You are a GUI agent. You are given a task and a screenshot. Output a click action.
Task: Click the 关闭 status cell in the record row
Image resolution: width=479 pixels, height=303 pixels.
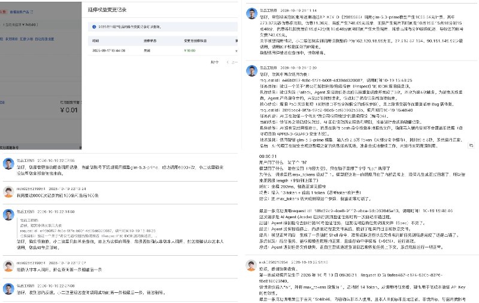[147, 51]
